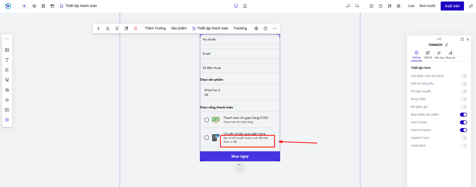The image size is (476, 187).
Task: Select the Image tool in left sidebar
Action: tap(7, 50)
